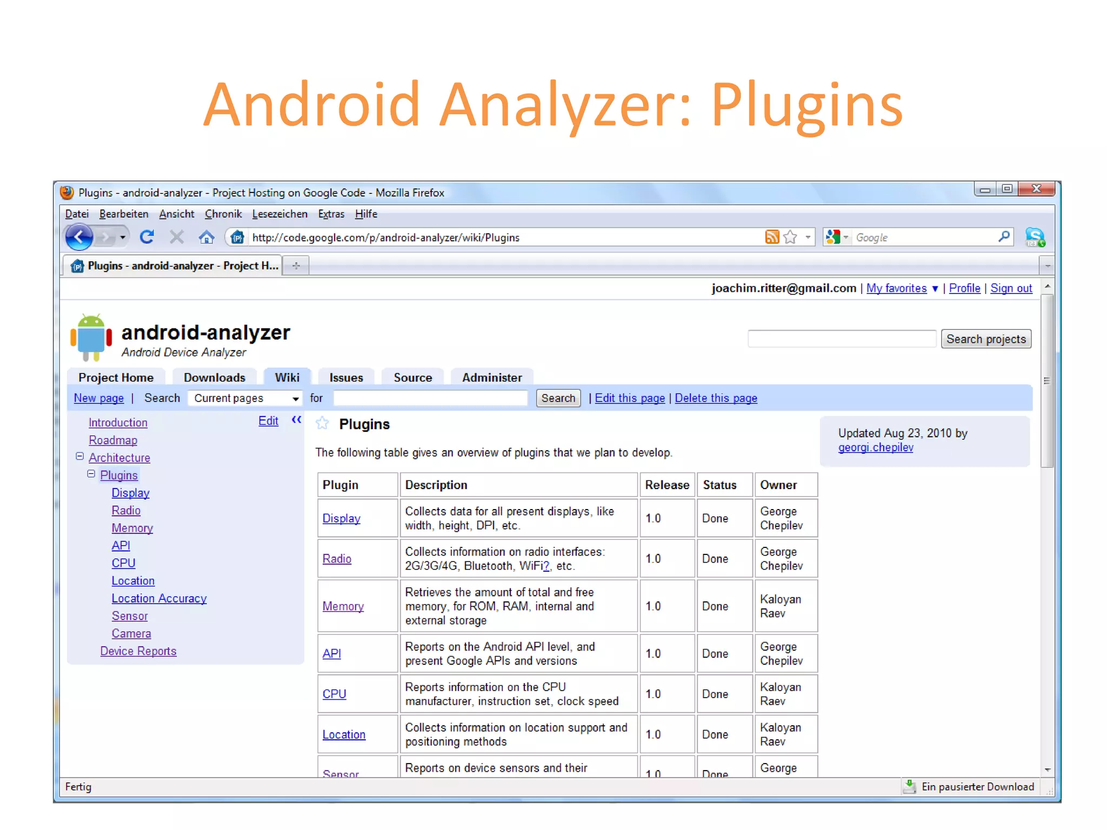Image resolution: width=1107 pixels, height=830 pixels.
Task: Open the list all tabs dropdown
Action: point(1047,266)
